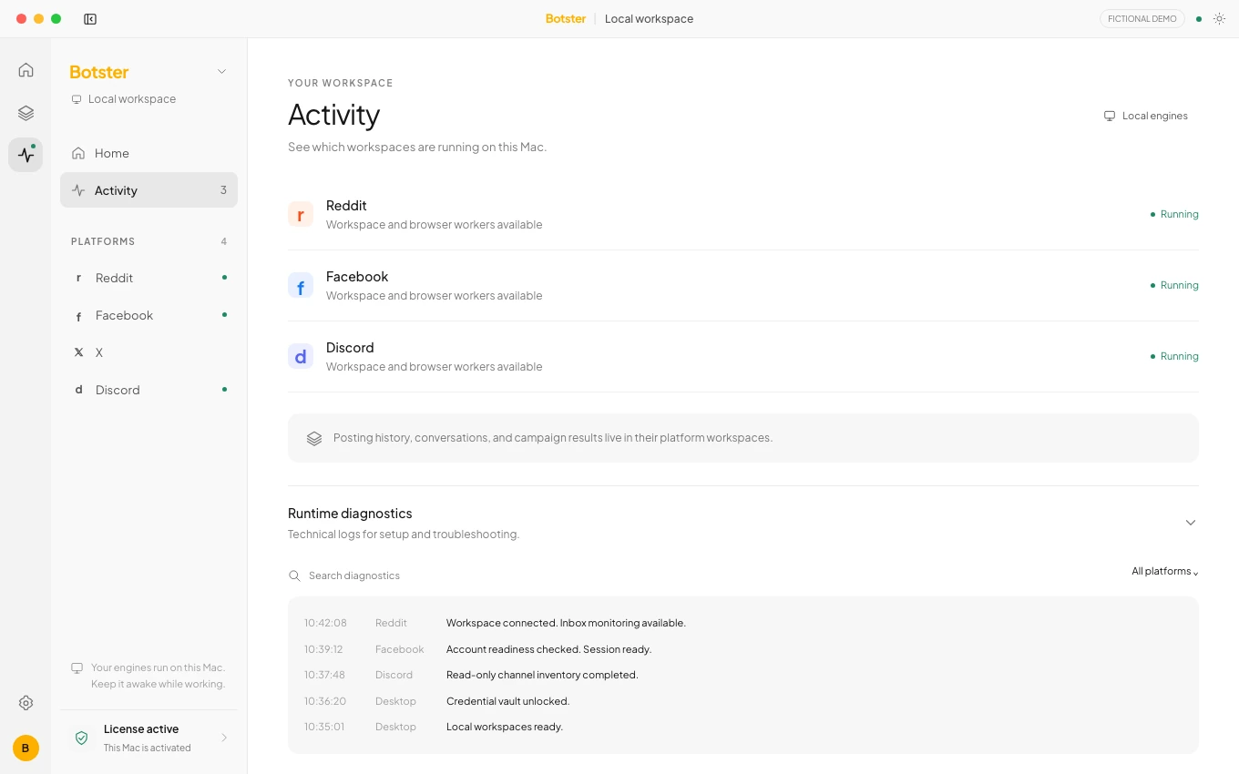
Task: Click the license shield check icon
Action: [81, 738]
